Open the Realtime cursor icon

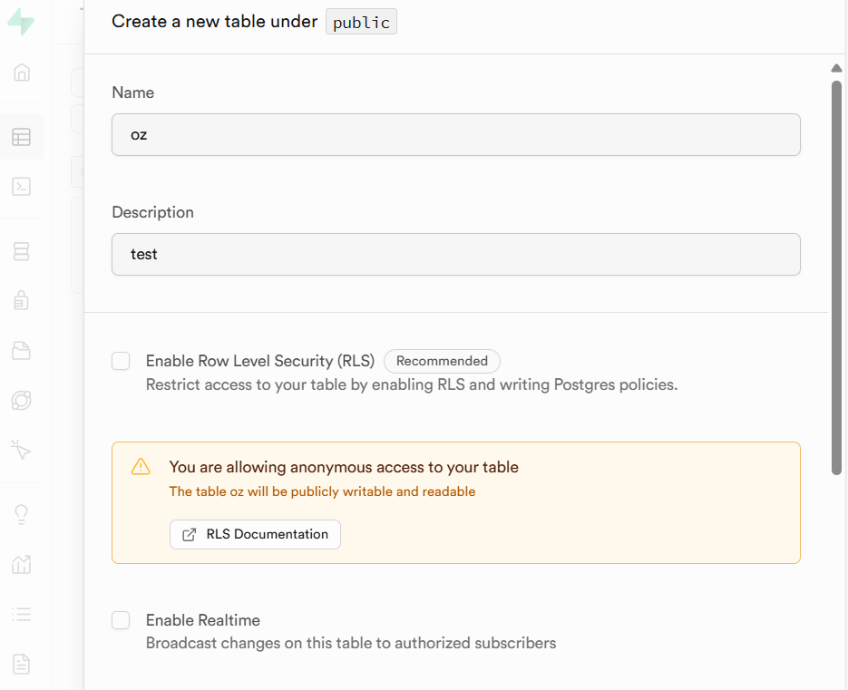coord(22,449)
